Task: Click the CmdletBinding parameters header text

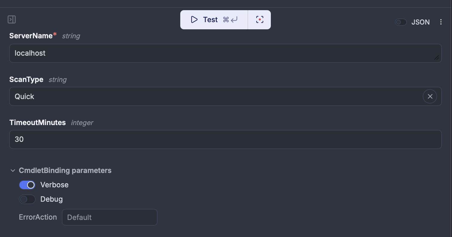Action: click(x=65, y=170)
